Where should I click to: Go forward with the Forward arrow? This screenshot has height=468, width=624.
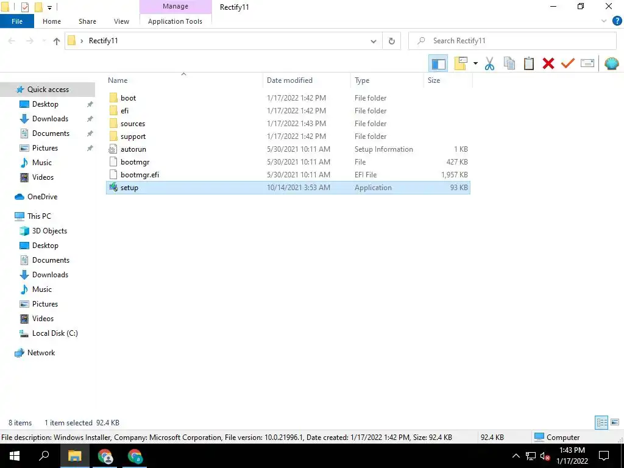pos(30,41)
